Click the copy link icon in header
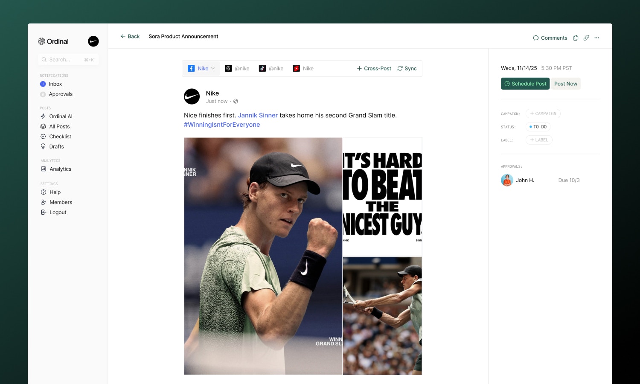640x384 pixels. coord(586,38)
